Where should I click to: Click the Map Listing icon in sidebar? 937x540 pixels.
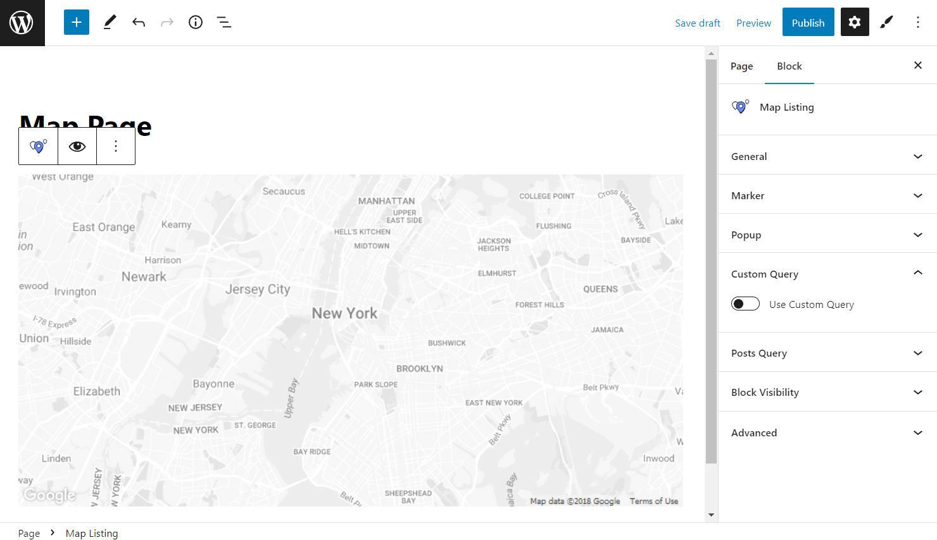740,107
